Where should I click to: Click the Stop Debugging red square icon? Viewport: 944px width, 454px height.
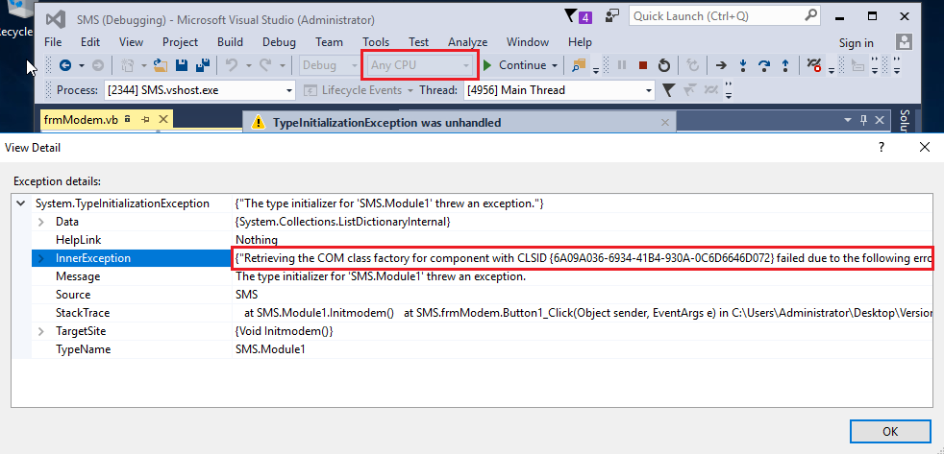click(643, 65)
